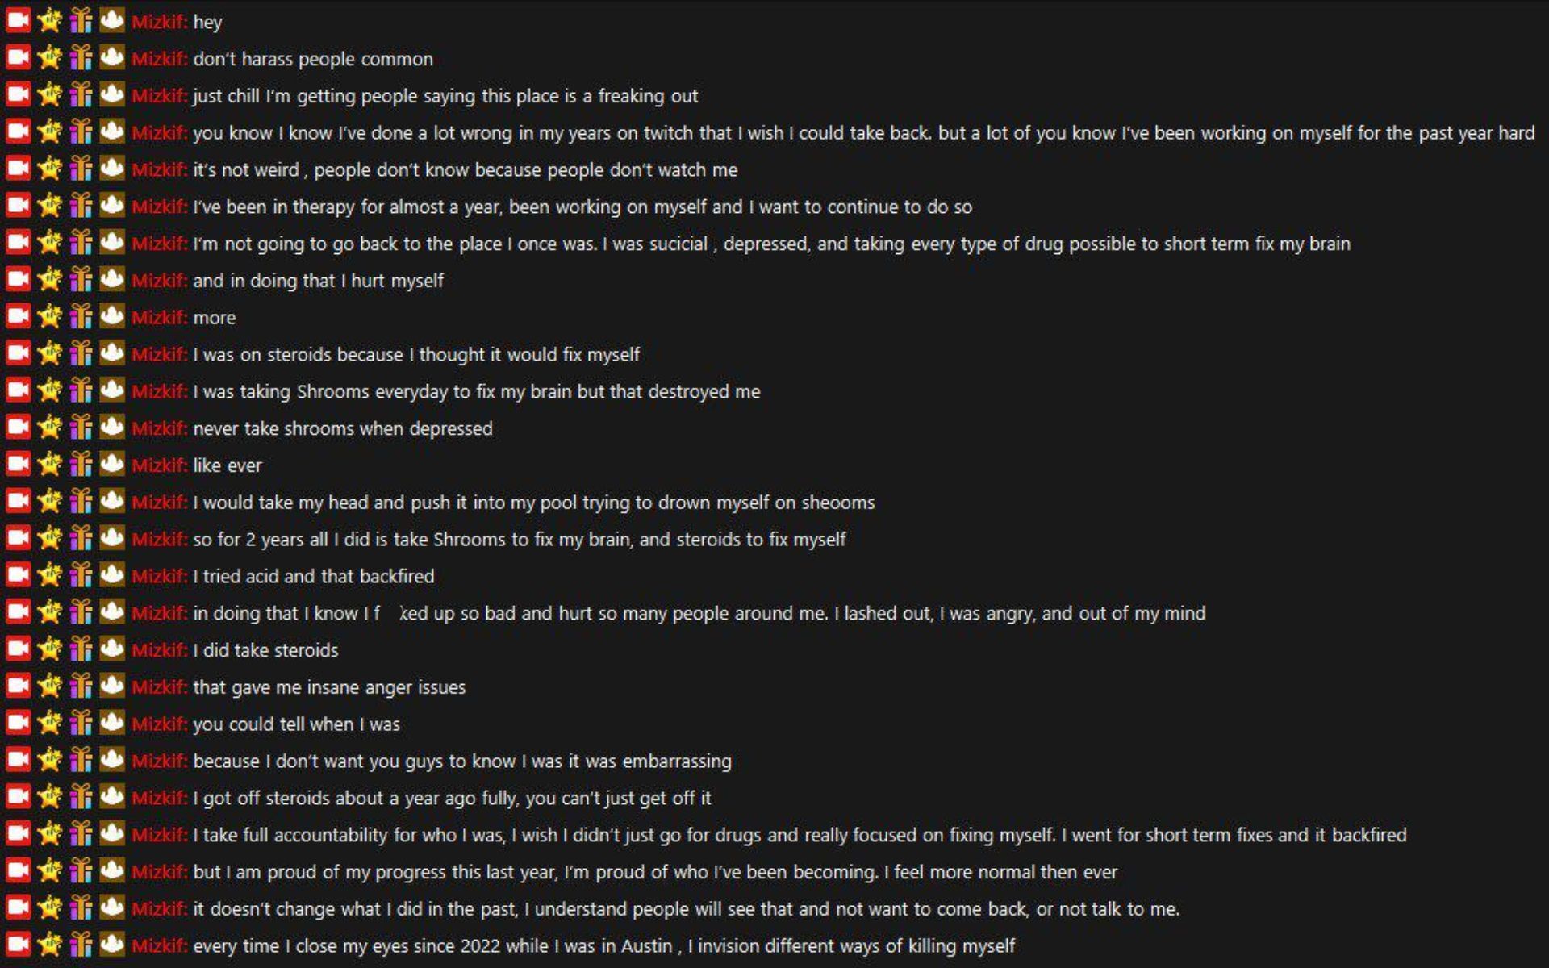
Task: Click the camera badge on "you could tell when I was"
Action: [18, 724]
